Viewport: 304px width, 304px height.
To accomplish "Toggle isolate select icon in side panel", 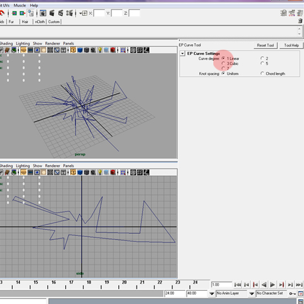I will pyautogui.click(x=123, y=172).
